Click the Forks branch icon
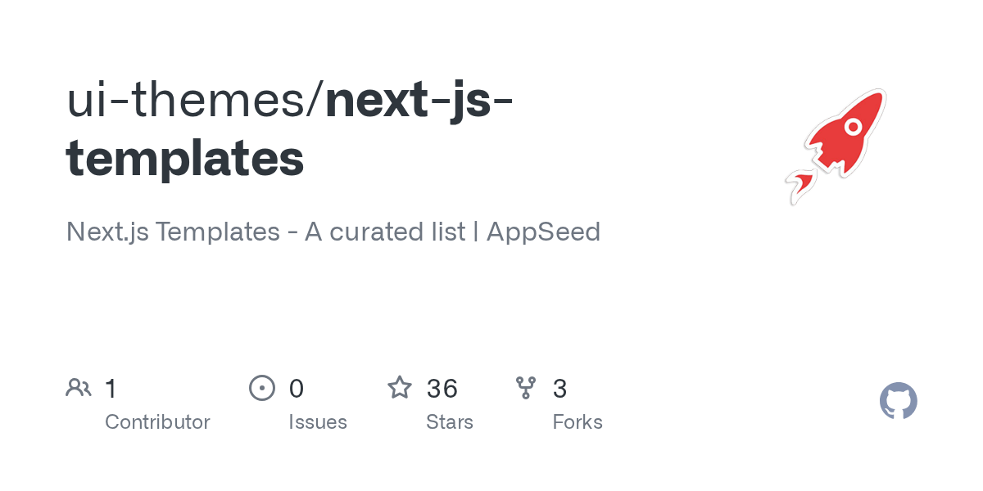The image size is (983, 491). 525,388
